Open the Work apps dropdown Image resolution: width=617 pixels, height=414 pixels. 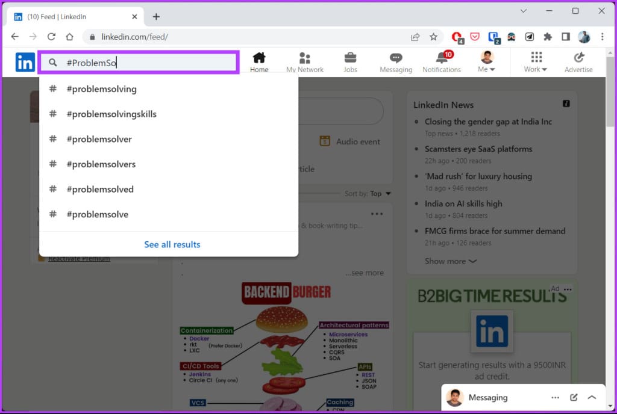(x=536, y=62)
